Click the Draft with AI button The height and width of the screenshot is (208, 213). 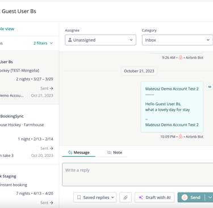pos(154,197)
